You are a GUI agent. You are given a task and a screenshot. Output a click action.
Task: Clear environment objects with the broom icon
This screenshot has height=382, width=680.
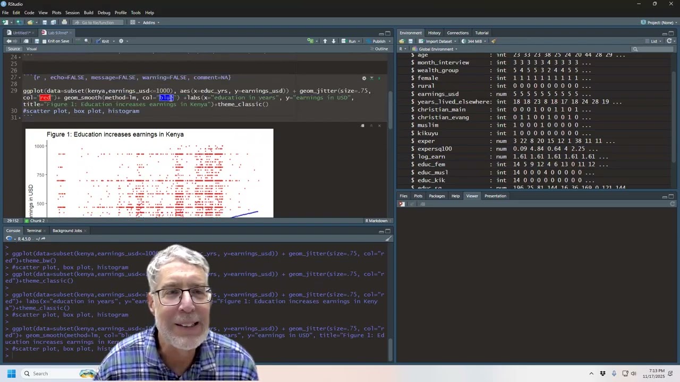494,41
